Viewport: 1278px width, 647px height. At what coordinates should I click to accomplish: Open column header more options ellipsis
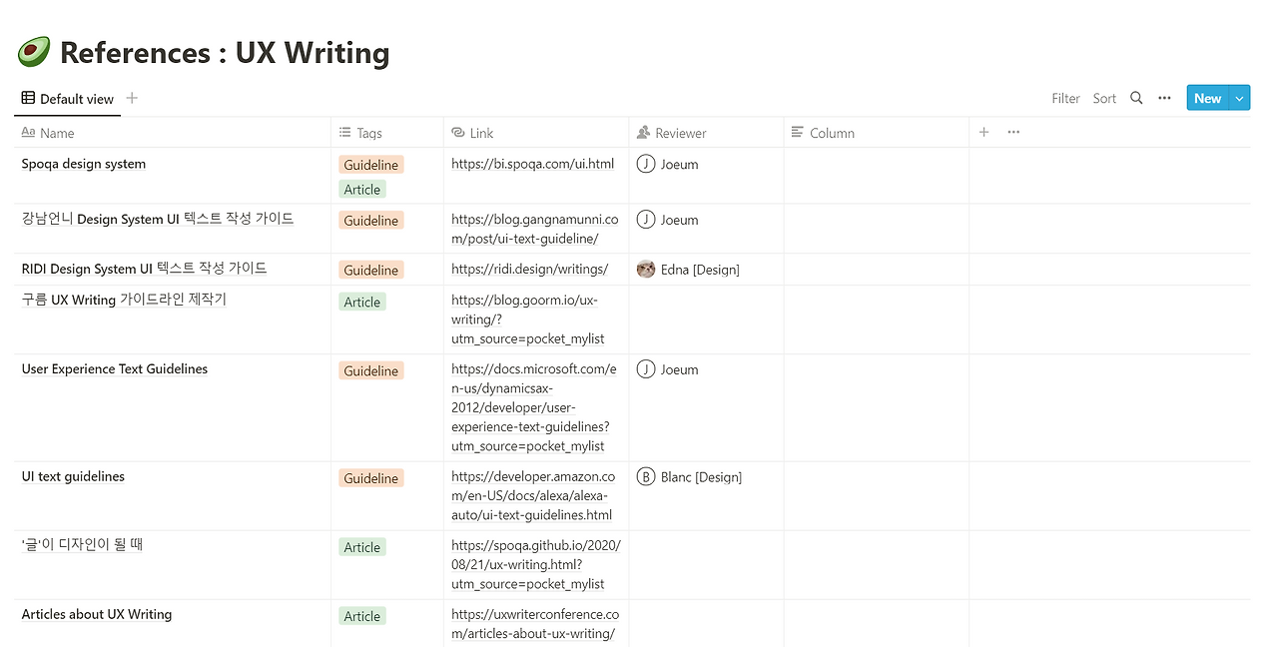(1013, 132)
